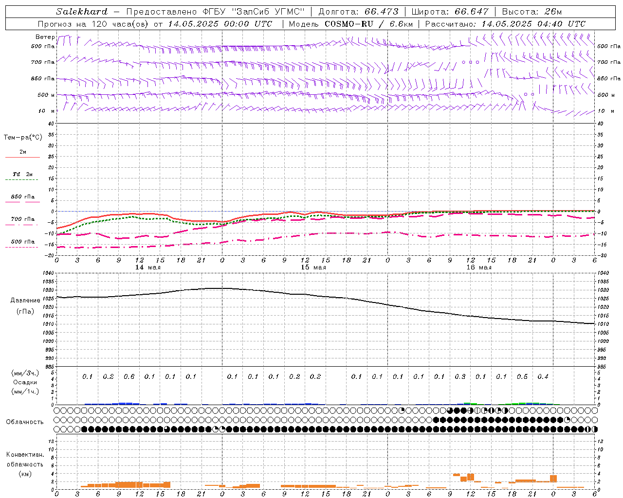Click the tallest orange convective cloud bar near 12h on 16 мая
This screenshot has height=498, width=623.
[x=471, y=477]
